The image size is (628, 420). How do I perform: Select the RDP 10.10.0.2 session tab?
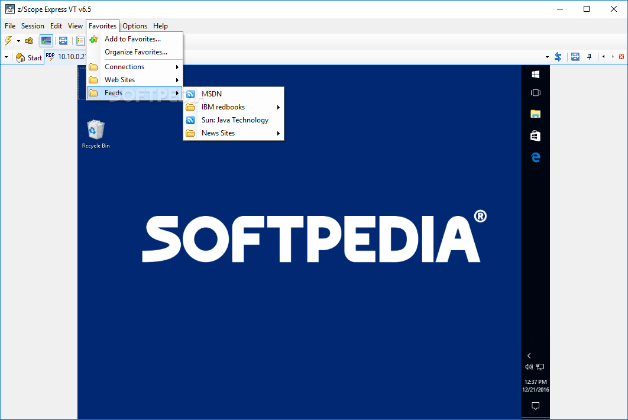pos(66,57)
